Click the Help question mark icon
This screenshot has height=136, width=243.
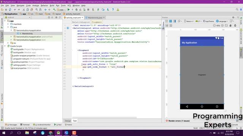click(113, 9)
